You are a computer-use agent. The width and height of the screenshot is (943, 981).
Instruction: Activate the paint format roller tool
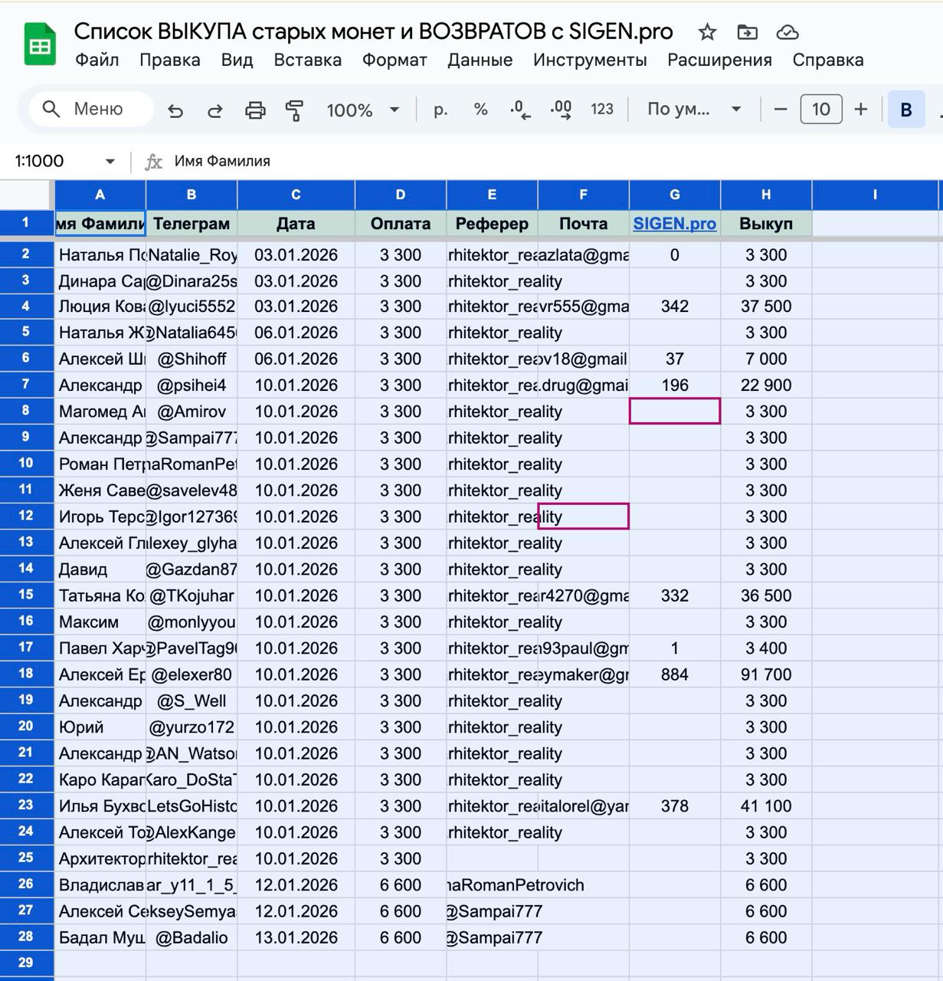click(294, 110)
